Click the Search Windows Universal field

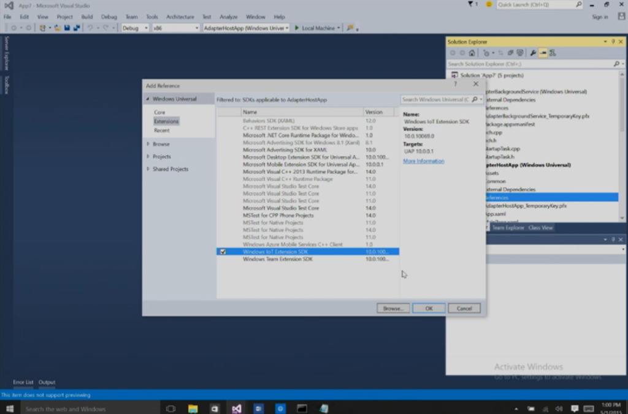coord(435,99)
